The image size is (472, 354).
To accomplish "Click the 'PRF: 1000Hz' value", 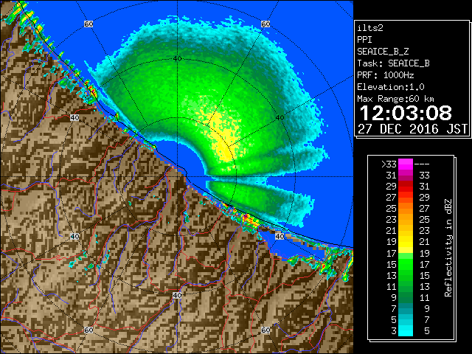I will tap(385, 75).
